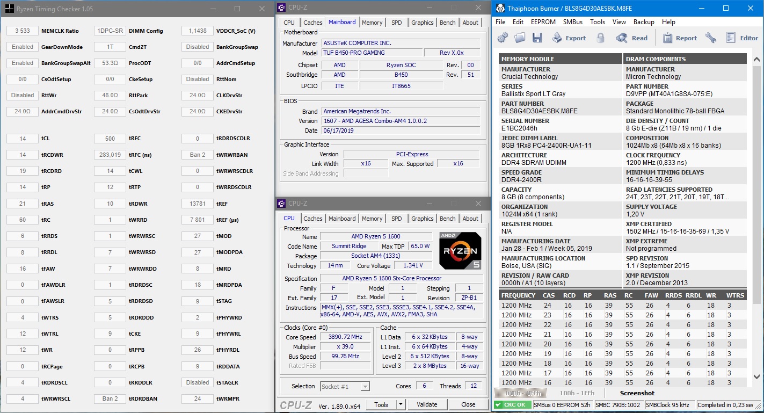Open About tab in CPU-Z Mainboard window
The width and height of the screenshot is (764, 413).
tap(470, 23)
